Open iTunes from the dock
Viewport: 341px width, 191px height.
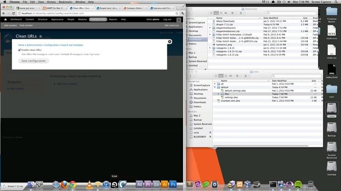click(x=106, y=185)
